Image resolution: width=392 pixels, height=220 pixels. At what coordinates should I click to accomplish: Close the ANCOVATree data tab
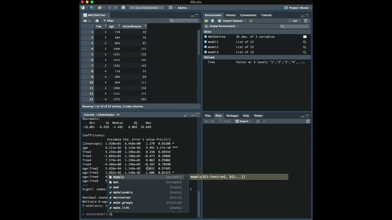108,15
